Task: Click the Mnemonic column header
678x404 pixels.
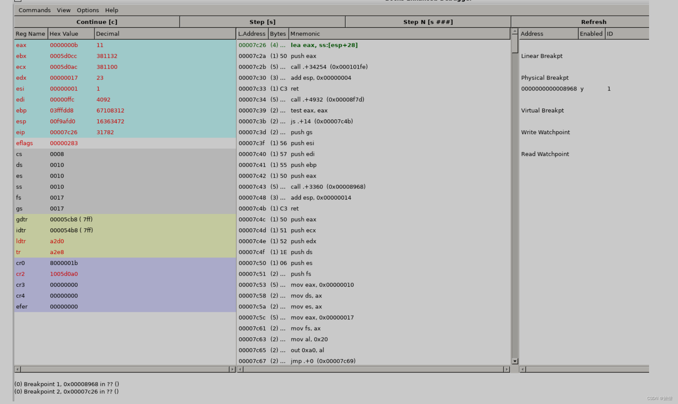Action: pyautogui.click(x=399, y=34)
